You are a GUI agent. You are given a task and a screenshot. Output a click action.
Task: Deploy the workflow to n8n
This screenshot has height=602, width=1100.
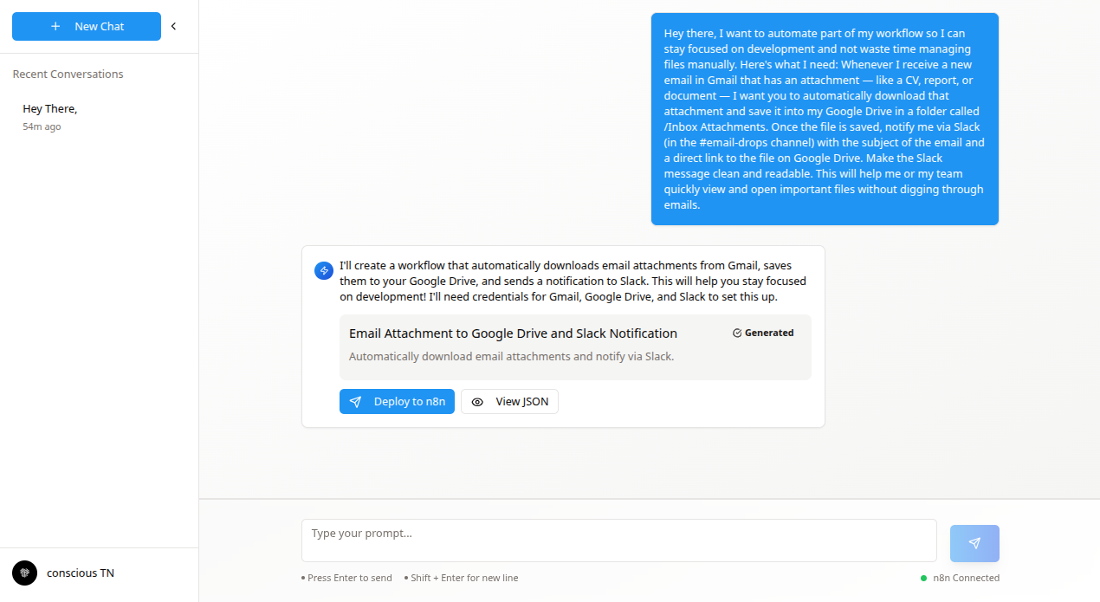[397, 401]
